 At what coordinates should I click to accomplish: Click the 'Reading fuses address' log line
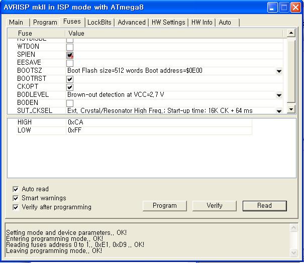pyautogui.click(x=75, y=244)
